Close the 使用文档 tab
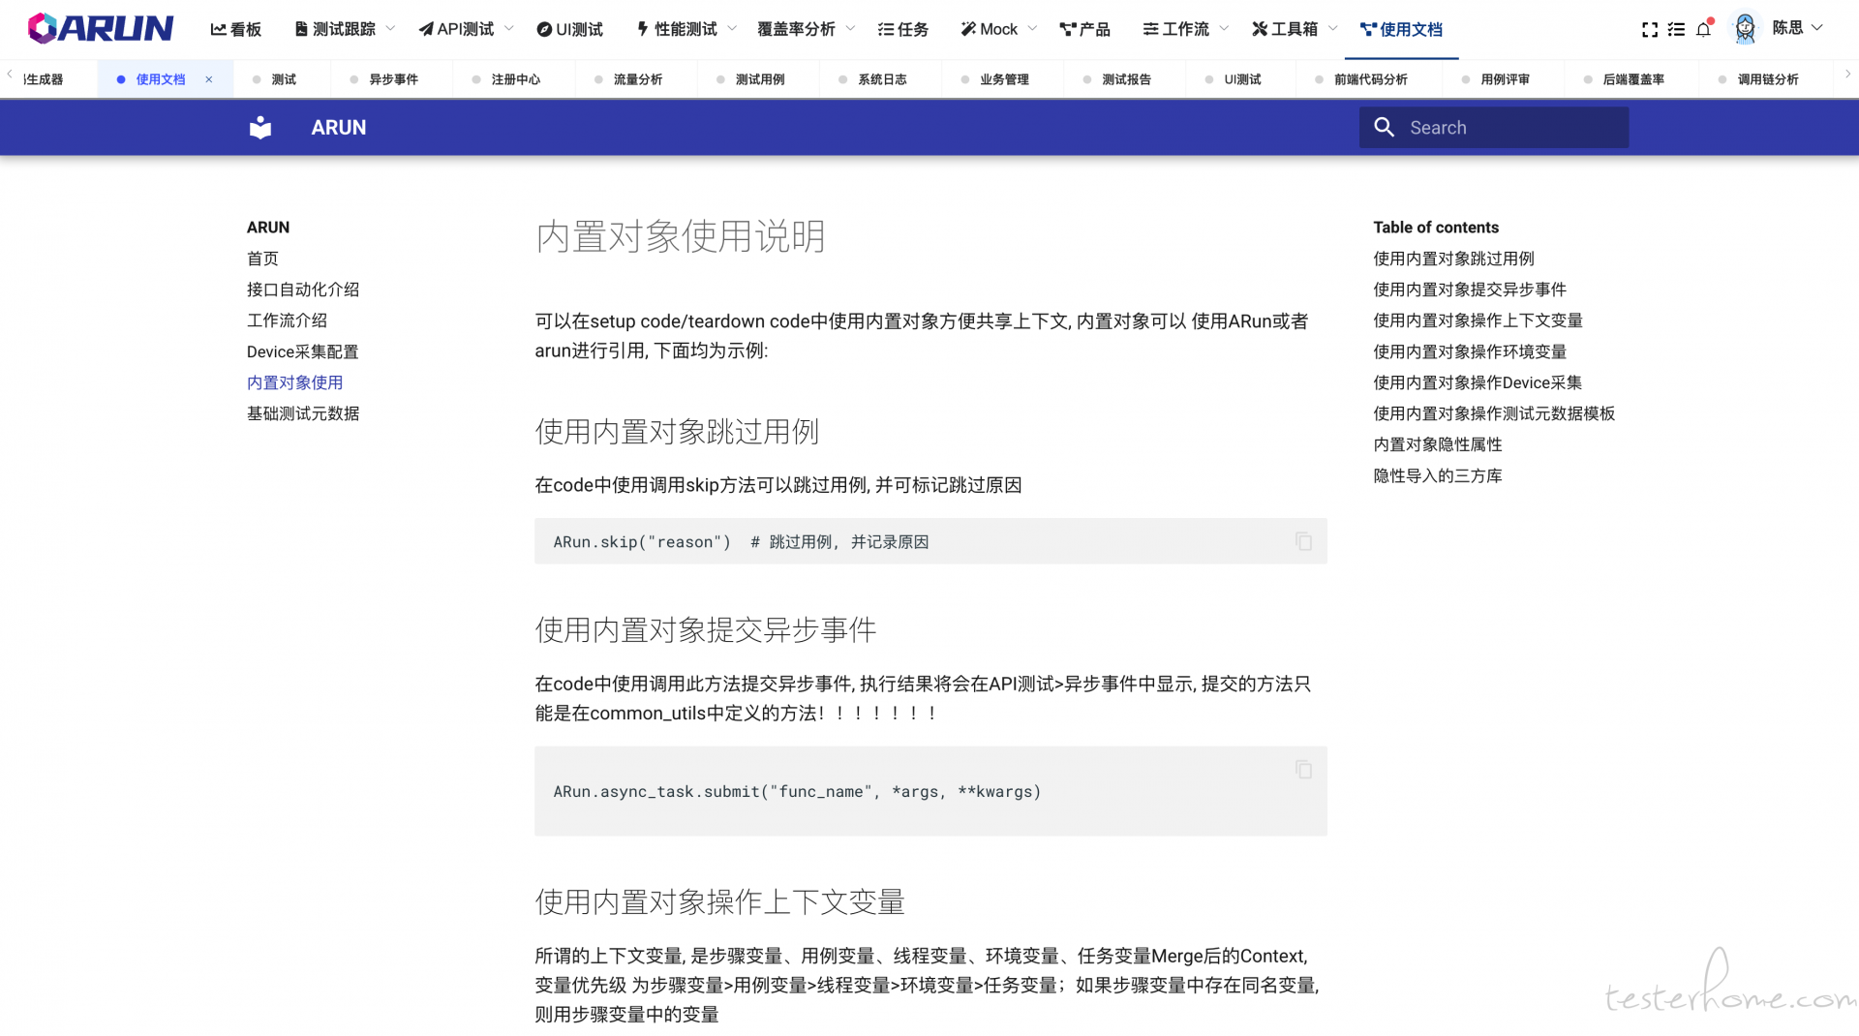 point(208,79)
